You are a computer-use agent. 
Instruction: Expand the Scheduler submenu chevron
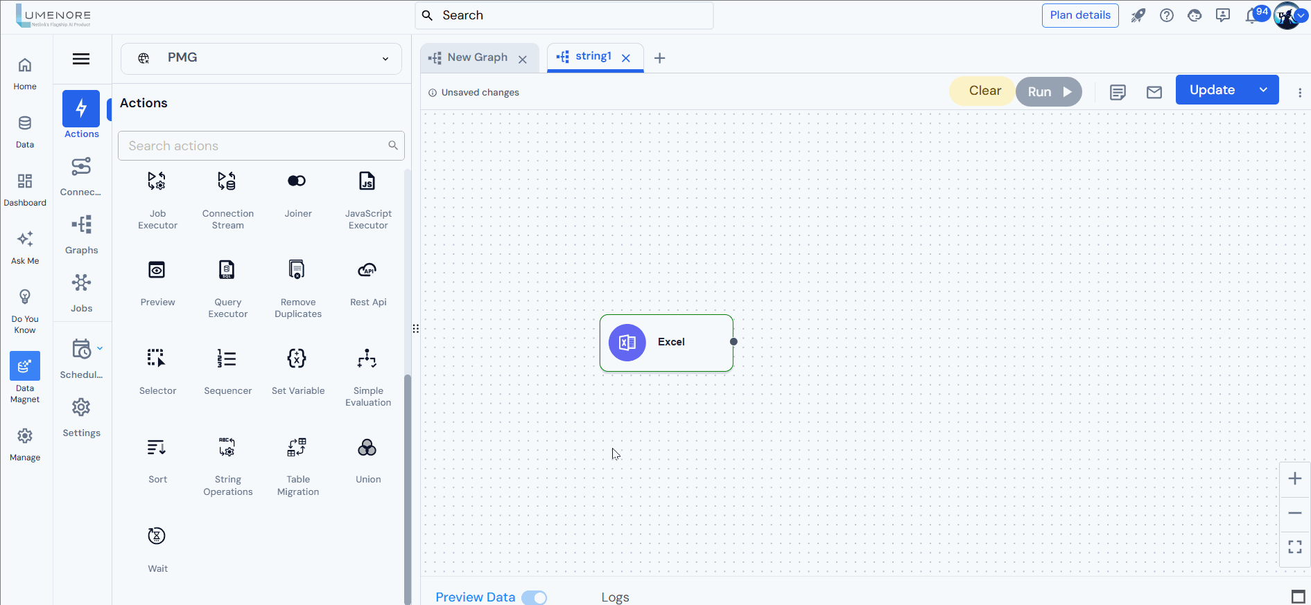point(100,348)
